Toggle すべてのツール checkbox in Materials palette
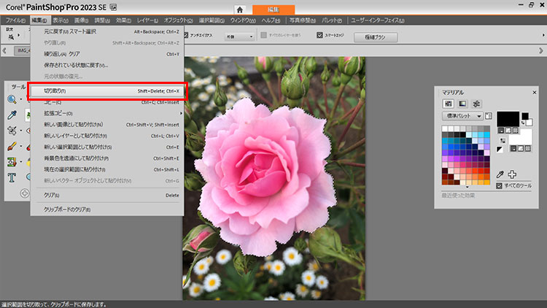Image resolution: width=547 pixels, height=308 pixels. point(499,186)
